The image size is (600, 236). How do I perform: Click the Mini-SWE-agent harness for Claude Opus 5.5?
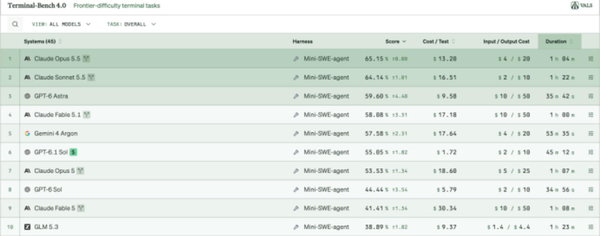326,59
